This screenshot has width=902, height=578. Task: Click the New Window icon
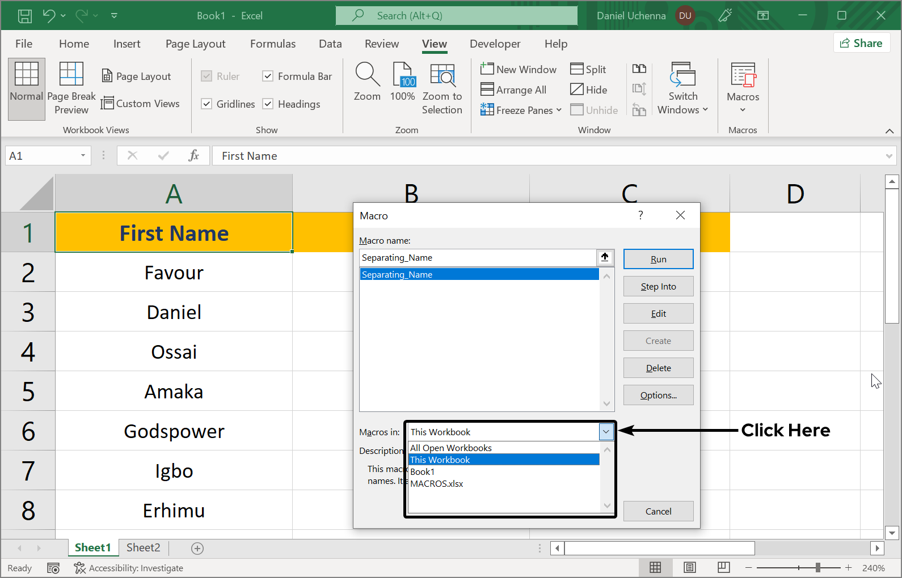point(487,69)
